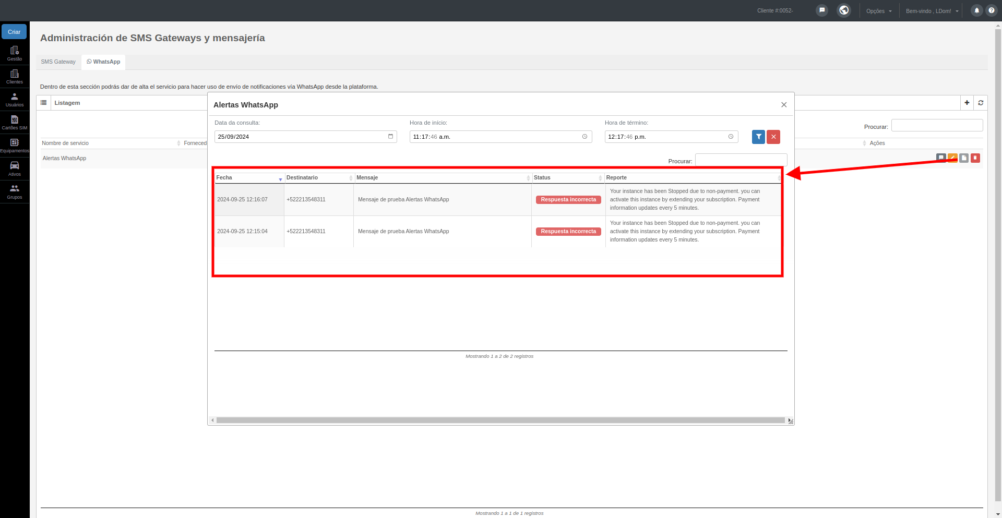The image size is (1002, 518).
Task: Click the dialog horizontal scrollbar
Action: 500,420
